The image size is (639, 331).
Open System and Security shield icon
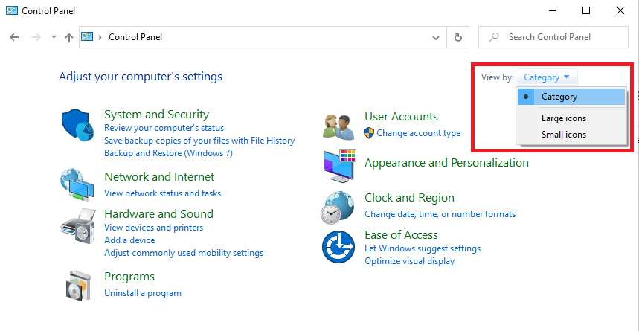[78, 125]
